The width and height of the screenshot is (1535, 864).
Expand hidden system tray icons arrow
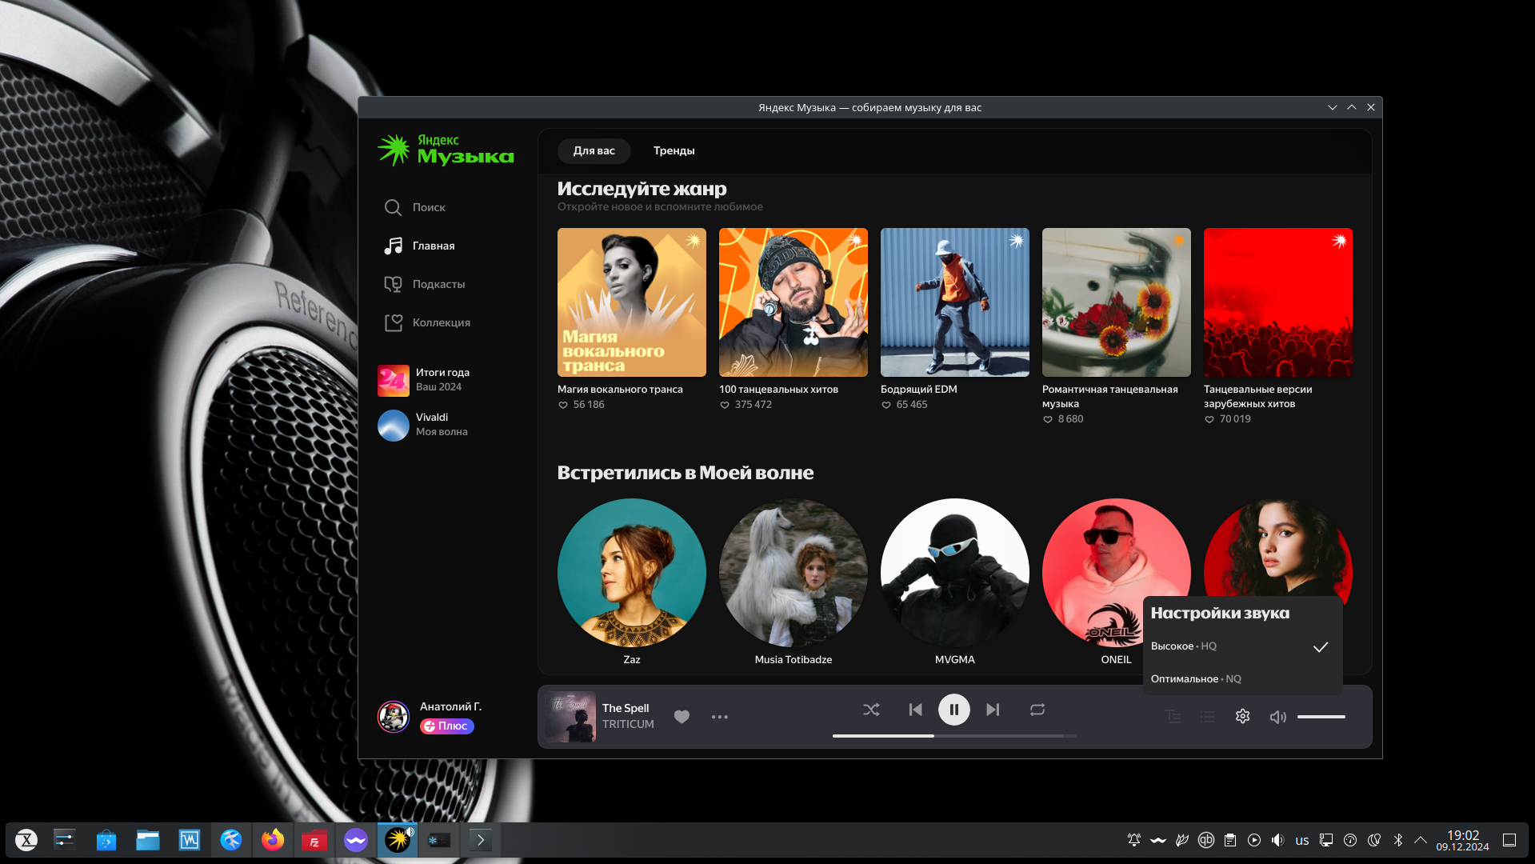pyautogui.click(x=1421, y=840)
